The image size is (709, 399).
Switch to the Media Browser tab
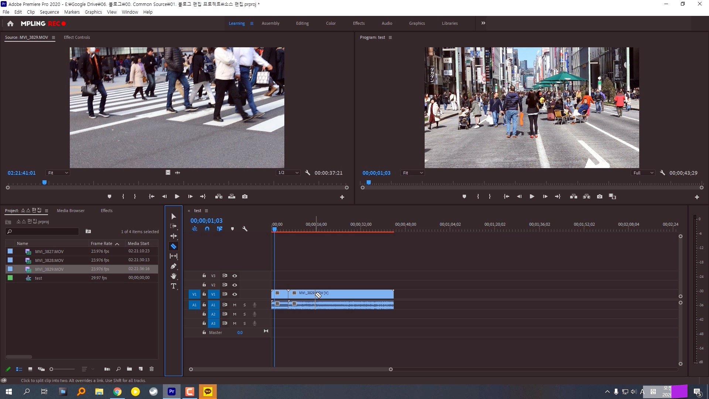click(x=71, y=211)
